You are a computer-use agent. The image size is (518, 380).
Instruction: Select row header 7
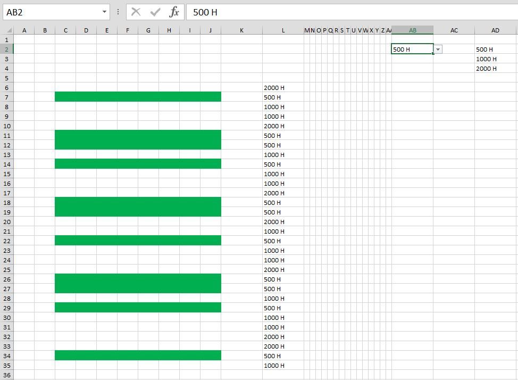pos(6,97)
